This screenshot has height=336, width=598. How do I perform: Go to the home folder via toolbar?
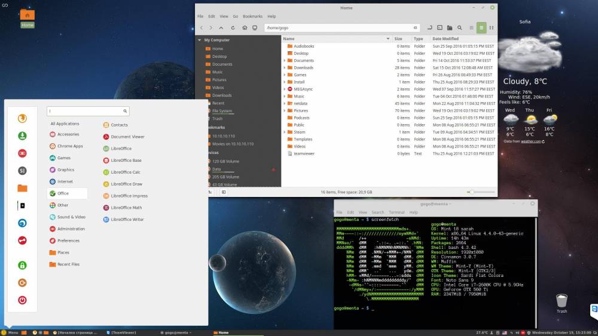(x=245, y=28)
